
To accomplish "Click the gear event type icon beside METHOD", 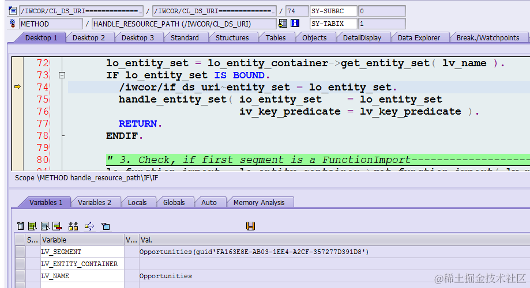I will click(x=13, y=24).
